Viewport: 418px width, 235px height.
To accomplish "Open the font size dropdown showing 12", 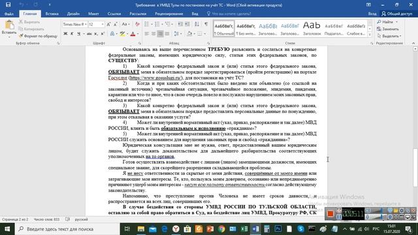I will (x=103, y=24).
